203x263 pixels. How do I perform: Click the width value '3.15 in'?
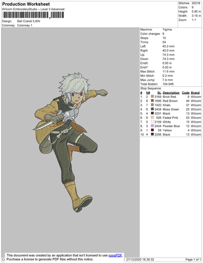click(x=196, y=16)
